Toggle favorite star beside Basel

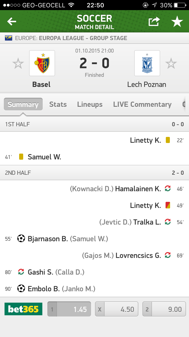[18, 63]
